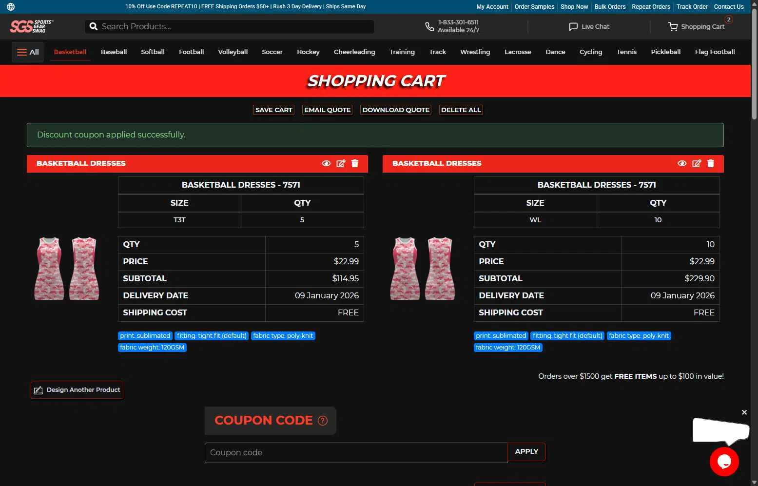Click the Search Products input field
The image size is (758, 486).
[230, 26]
